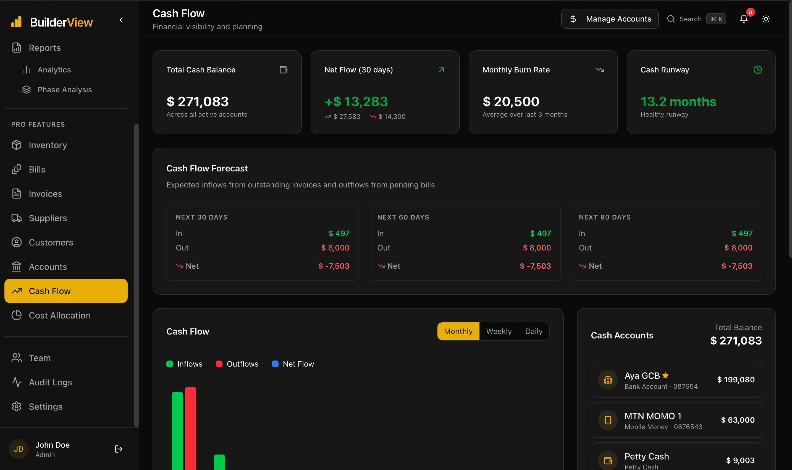Open Analytics bar chart icon

27,70
